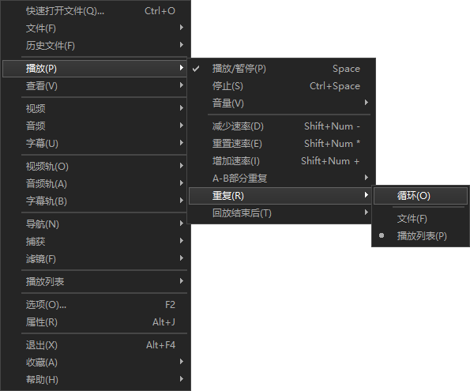Click the submenu arrow on 字幕轨(B)

pyautogui.click(x=182, y=201)
